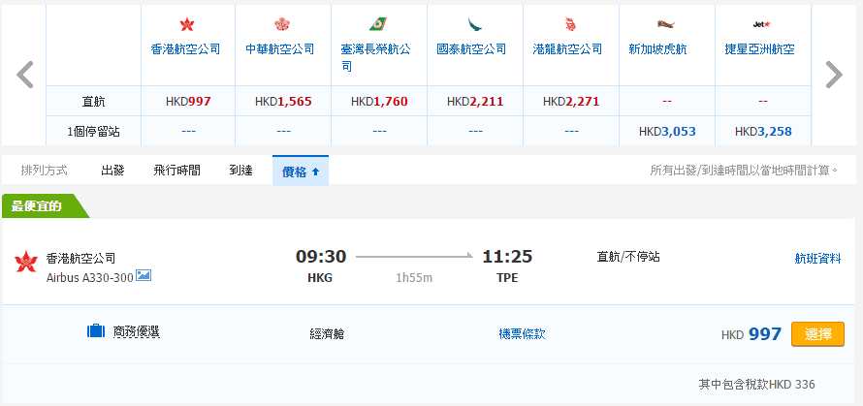Sort flights by 到達 time
Viewport: 863px width, 406px height.
(x=240, y=171)
